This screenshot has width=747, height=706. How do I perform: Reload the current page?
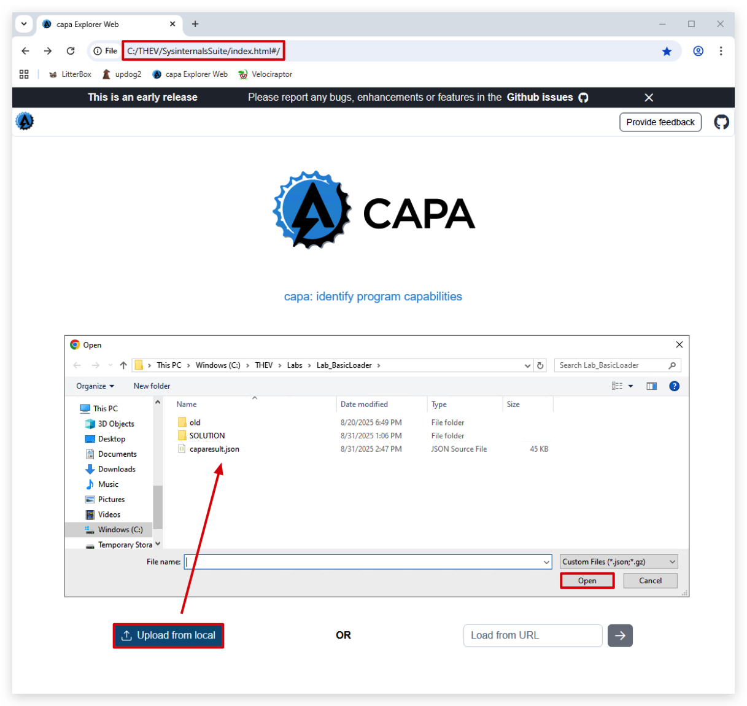click(71, 51)
